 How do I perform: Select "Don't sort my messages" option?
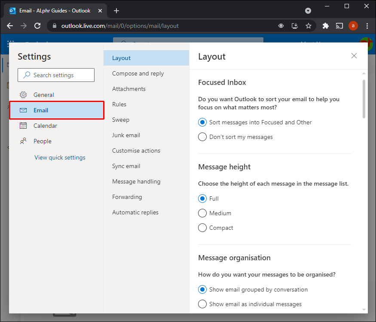[202, 137]
